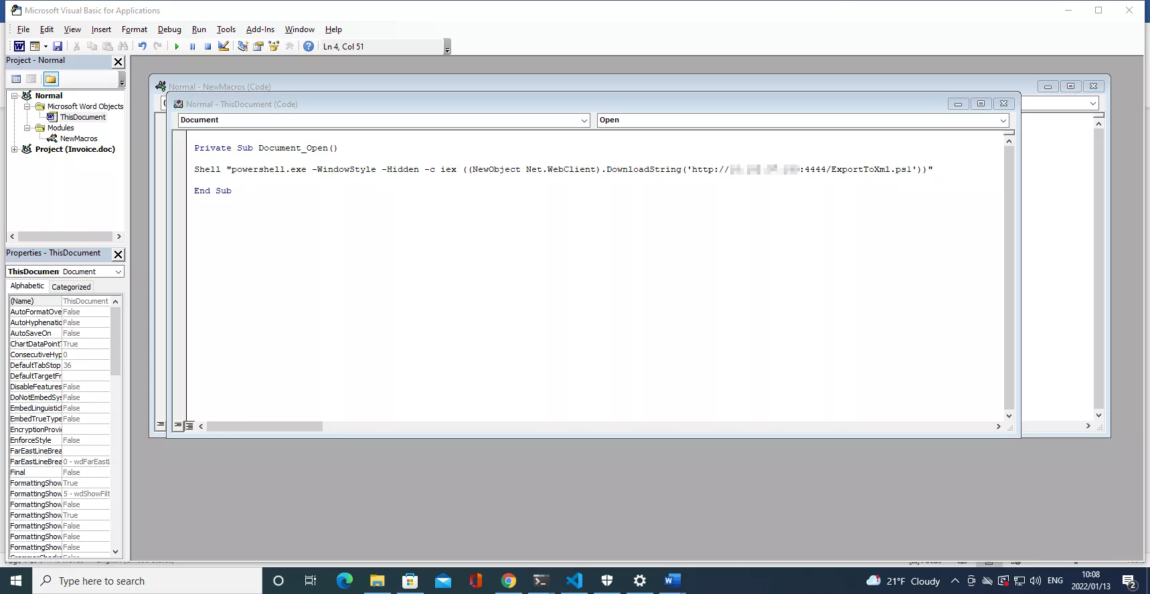Save the Normal project with the floppy icon

[58, 46]
